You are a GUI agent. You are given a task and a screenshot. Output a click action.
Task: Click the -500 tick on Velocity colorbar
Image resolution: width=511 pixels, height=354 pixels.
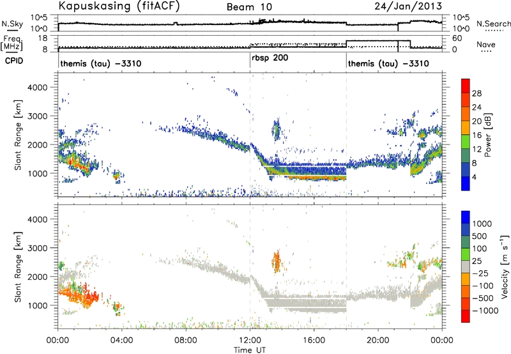[x=484, y=298]
